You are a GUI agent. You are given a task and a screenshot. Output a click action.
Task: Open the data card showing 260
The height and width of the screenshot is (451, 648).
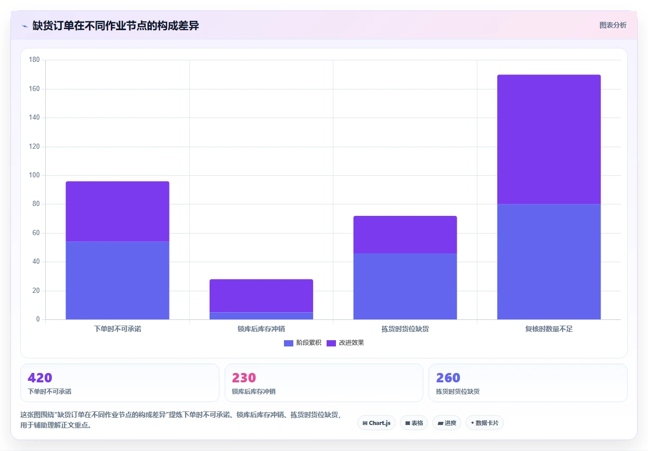(528, 383)
